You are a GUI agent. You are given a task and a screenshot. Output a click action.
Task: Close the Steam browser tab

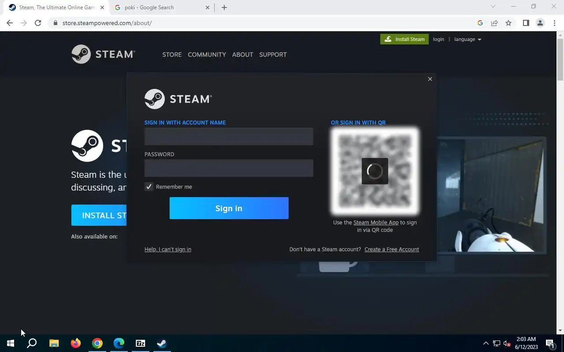102,7
